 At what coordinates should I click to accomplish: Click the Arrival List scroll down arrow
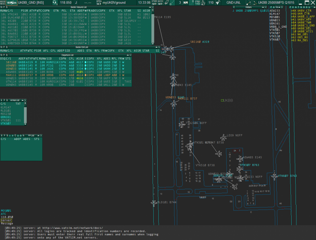(25, 124)
